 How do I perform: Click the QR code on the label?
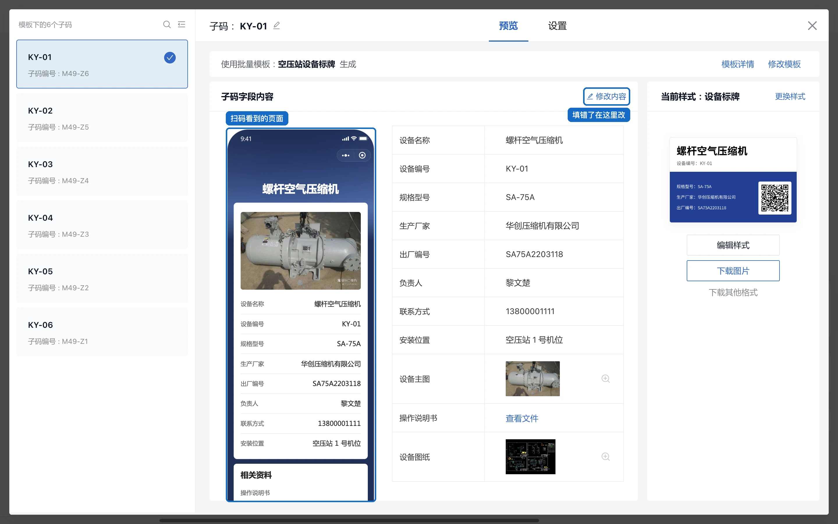click(775, 198)
